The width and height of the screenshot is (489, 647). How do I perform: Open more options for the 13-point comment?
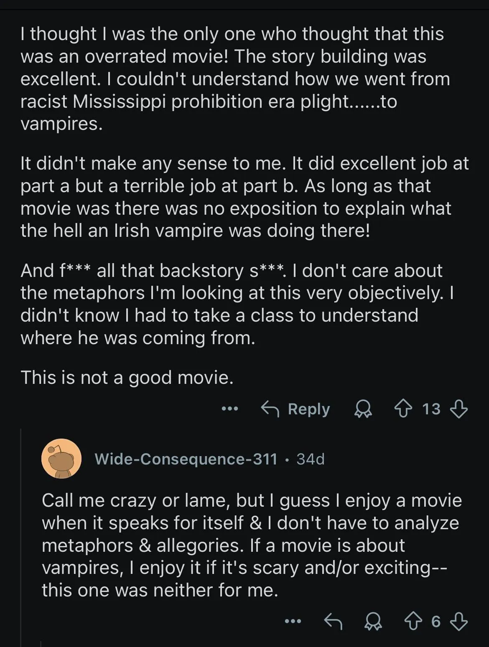coord(230,408)
